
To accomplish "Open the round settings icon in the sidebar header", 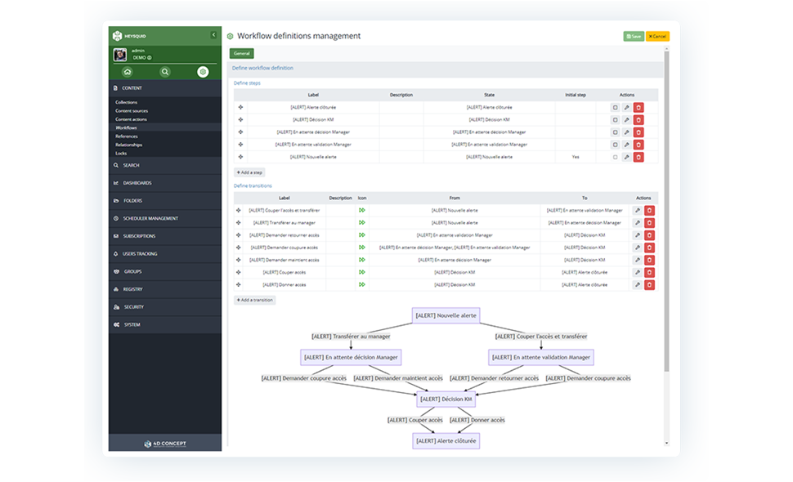I will pos(203,72).
